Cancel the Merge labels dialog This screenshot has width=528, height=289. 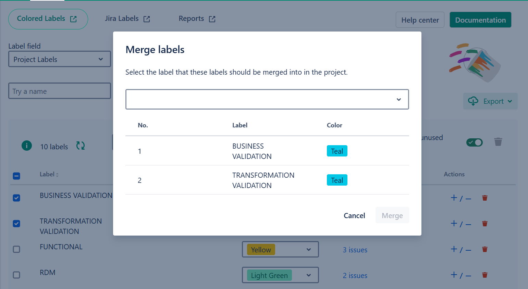pos(354,215)
